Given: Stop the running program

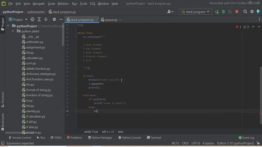Looking at the screenshot, I should tap(237, 12).
